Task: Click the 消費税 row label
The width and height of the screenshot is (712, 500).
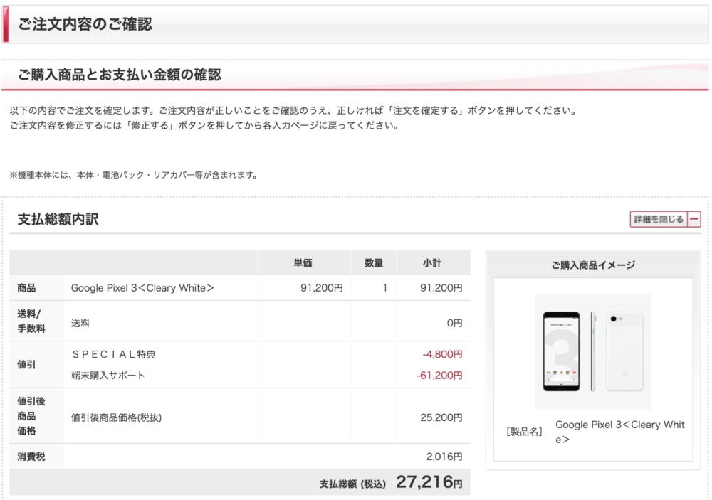Action: (x=31, y=457)
